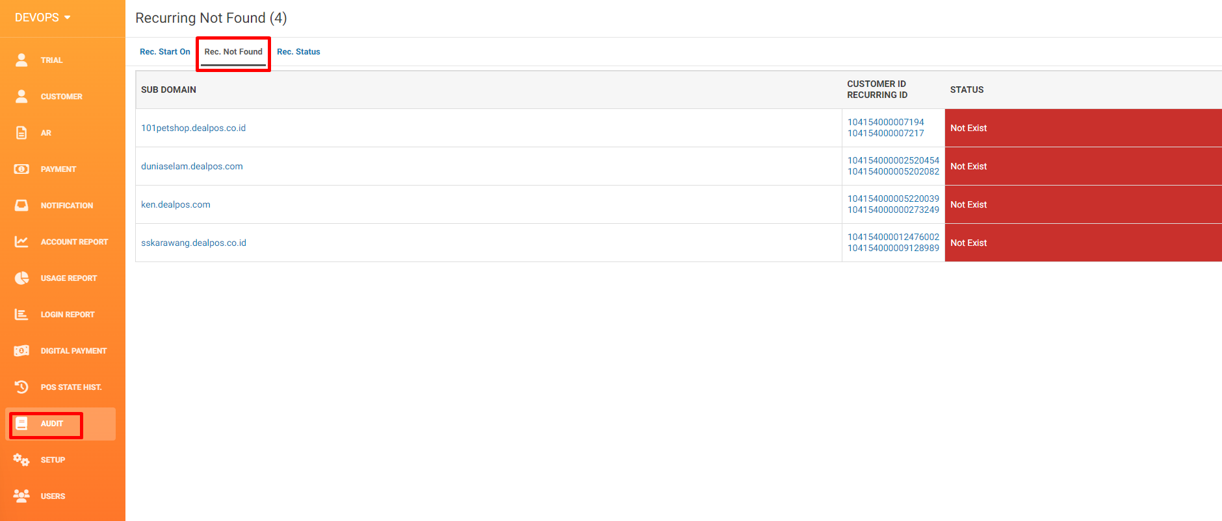1222x521 pixels.
Task: Switch to the Rec. Status tab
Action: [x=298, y=52]
